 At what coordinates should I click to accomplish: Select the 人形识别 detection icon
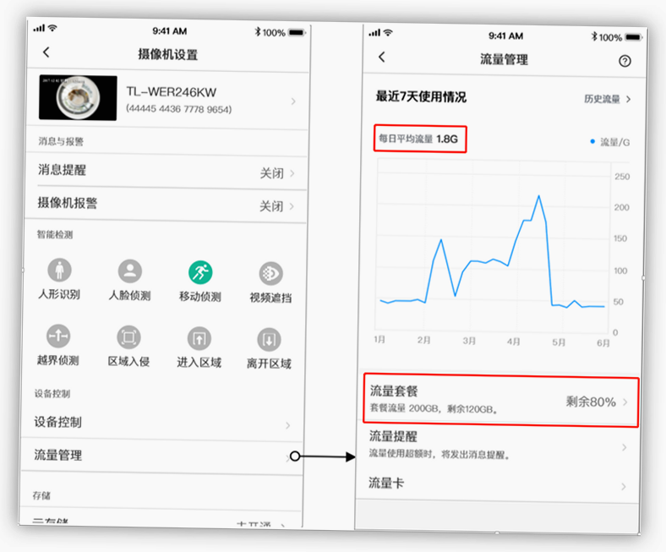[59, 271]
